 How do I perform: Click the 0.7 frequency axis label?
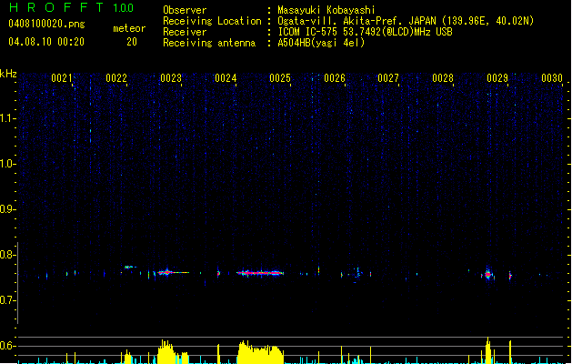pos(7,300)
